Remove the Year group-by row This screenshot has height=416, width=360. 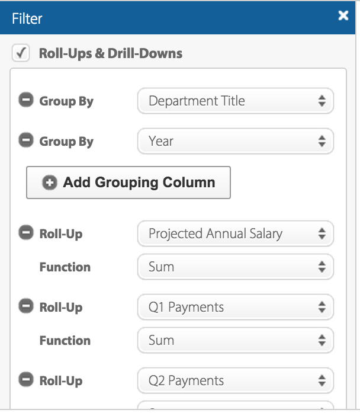(x=25, y=141)
